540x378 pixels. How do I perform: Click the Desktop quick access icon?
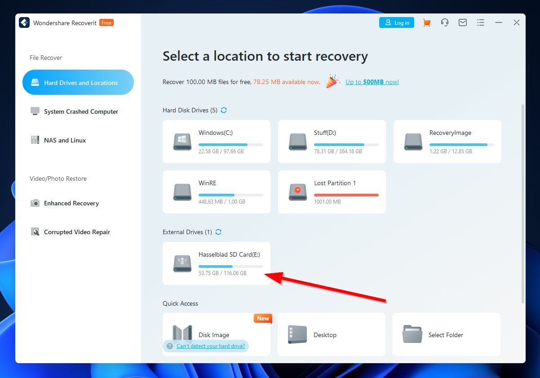click(x=297, y=334)
